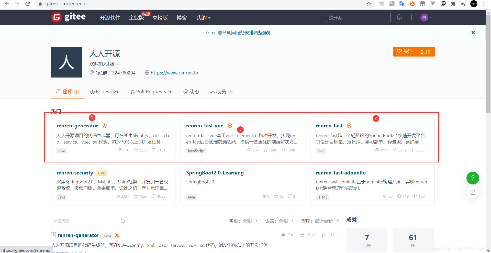
Task: Open the browser extensions puzzle icon
Action: (453, 4)
